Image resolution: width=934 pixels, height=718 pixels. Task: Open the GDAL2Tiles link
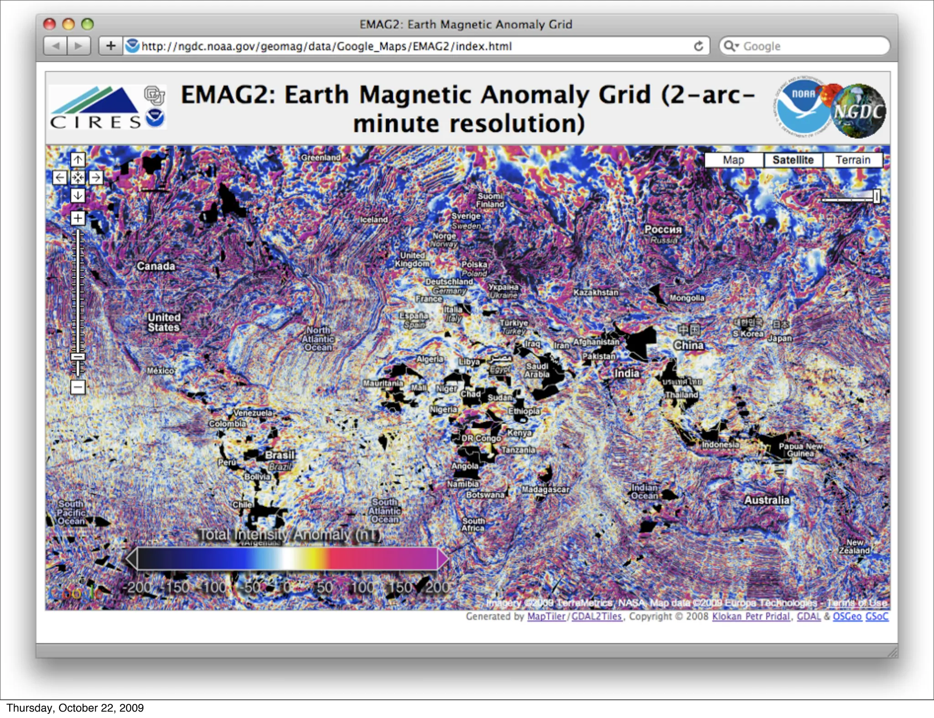597,616
